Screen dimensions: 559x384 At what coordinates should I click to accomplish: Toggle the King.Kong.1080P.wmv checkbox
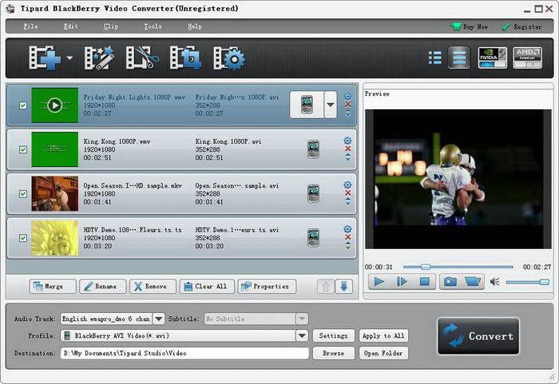click(x=22, y=149)
